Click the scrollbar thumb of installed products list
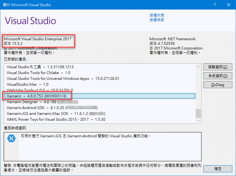The height and width of the screenshot is (176, 236). click(x=198, y=113)
